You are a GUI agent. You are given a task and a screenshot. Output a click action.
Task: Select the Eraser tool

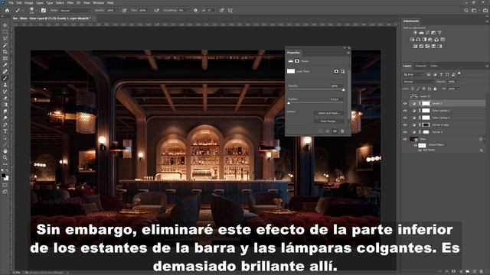click(5, 98)
